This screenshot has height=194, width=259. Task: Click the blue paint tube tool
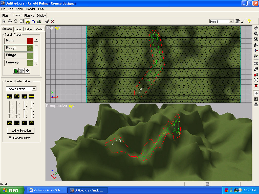click(x=33, y=21)
